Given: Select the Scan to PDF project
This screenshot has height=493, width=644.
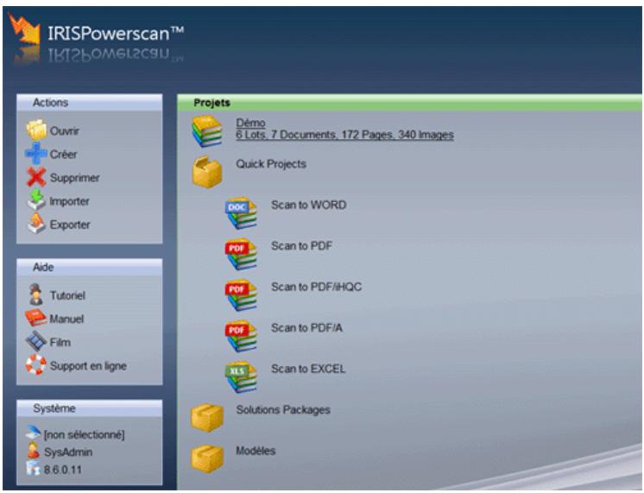Looking at the screenshot, I should 301,246.
